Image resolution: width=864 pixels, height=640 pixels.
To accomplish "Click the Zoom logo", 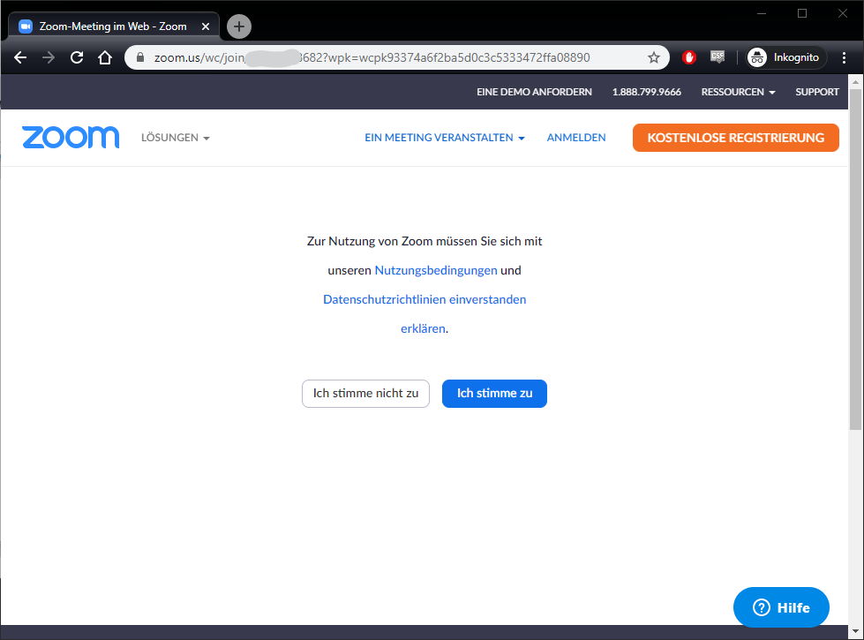I will (71, 137).
